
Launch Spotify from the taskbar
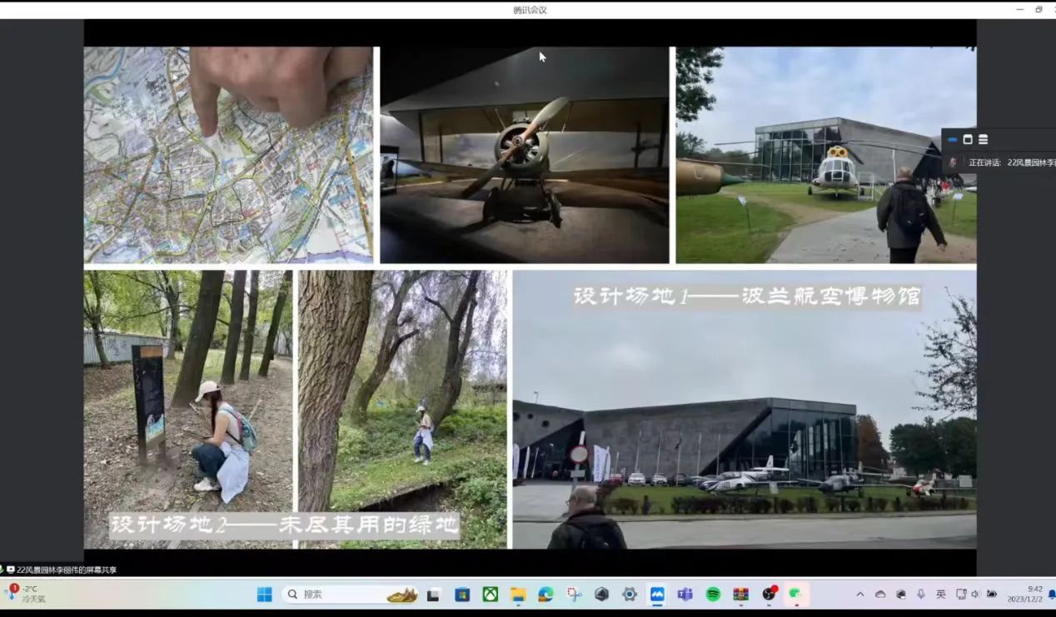pos(713,595)
